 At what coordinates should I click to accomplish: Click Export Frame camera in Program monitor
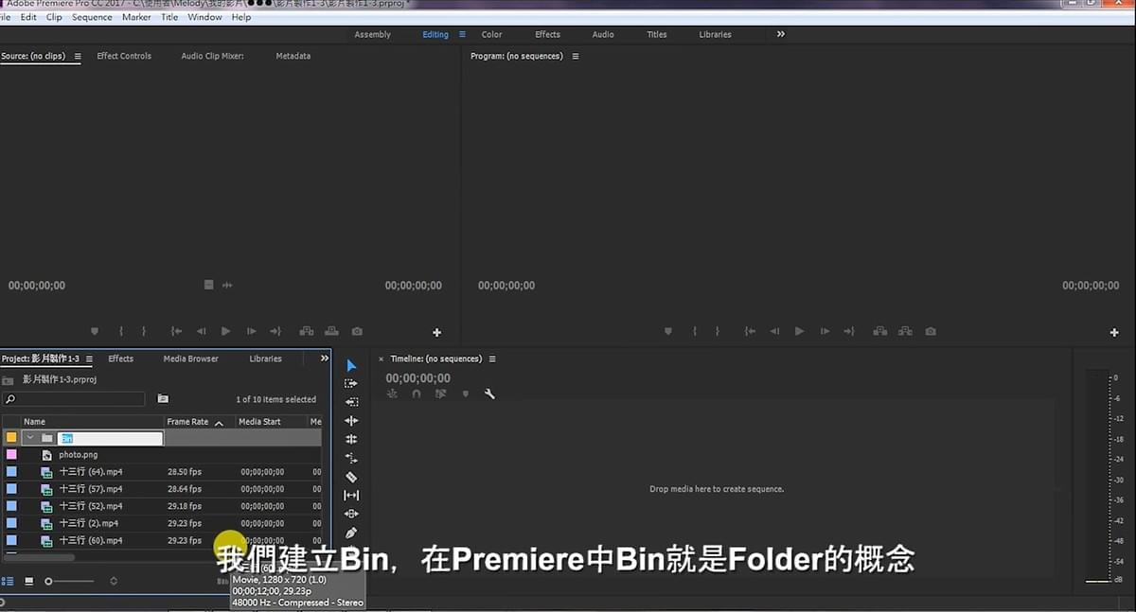pos(931,331)
